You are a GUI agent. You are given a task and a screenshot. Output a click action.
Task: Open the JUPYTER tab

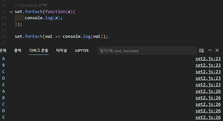pos(82,51)
